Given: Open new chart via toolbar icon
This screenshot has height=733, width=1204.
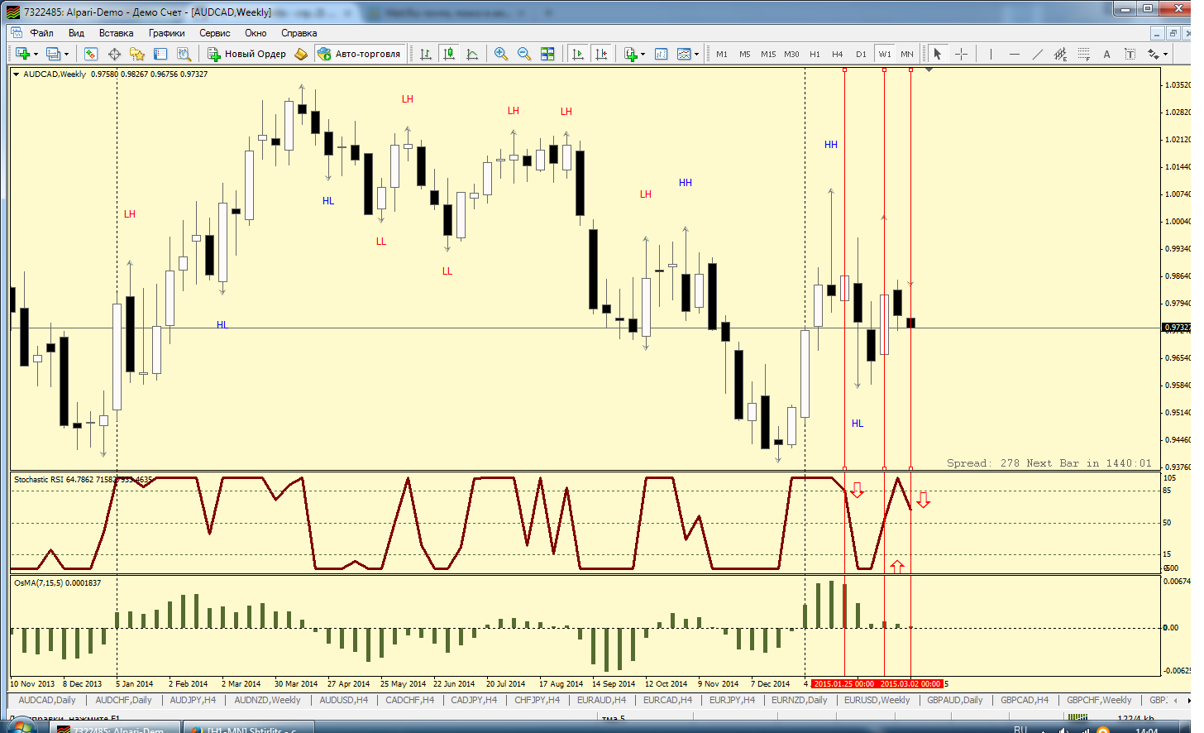Looking at the screenshot, I should (x=22, y=54).
